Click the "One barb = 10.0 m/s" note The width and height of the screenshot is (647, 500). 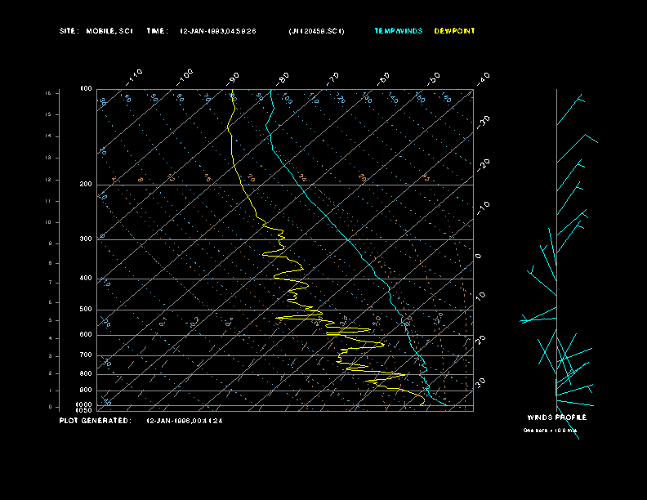(550, 431)
